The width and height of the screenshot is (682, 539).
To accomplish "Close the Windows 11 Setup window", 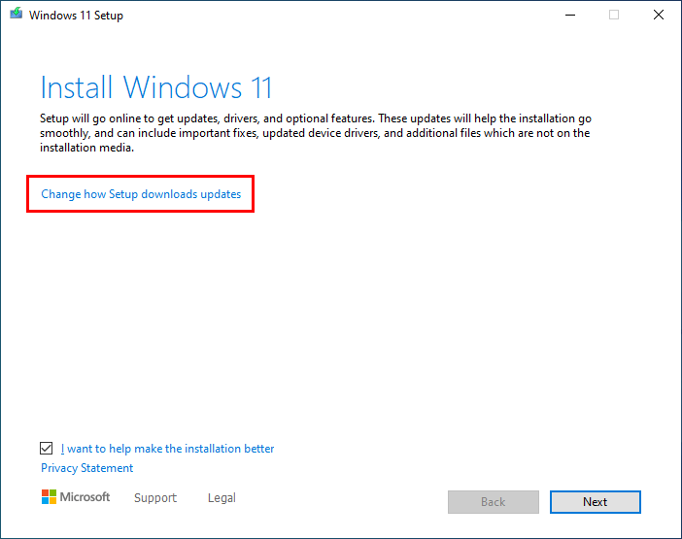I will tap(659, 16).
